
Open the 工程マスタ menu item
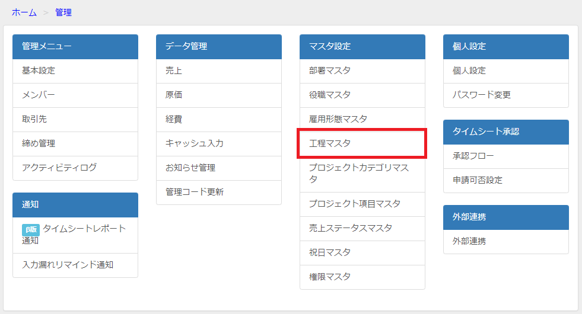click(362, 143)
